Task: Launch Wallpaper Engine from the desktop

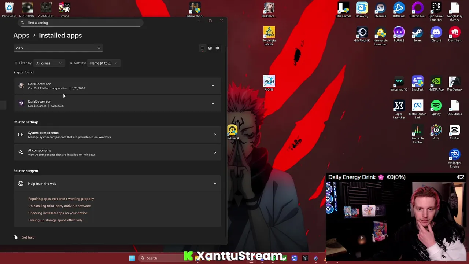Action: [455, 159]
